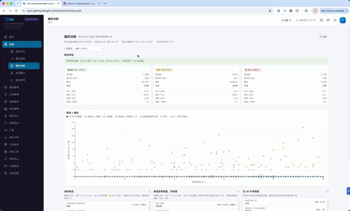Reload the current page

(x=16, y=11)
